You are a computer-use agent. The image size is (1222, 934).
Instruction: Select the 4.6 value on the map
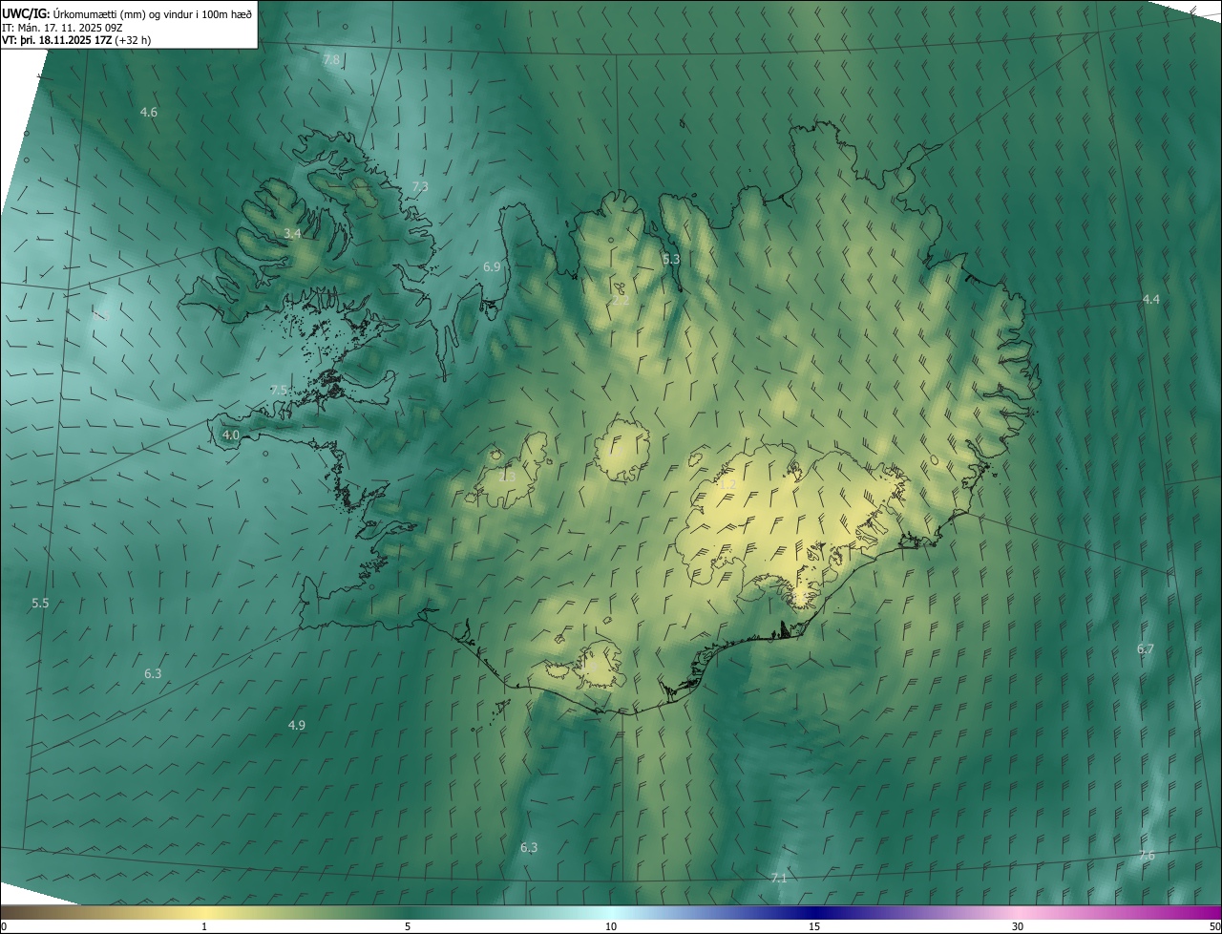click(x=149, y=113)
